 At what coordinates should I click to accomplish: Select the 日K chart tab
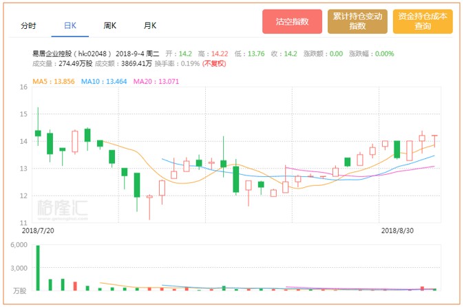(70, 25)
